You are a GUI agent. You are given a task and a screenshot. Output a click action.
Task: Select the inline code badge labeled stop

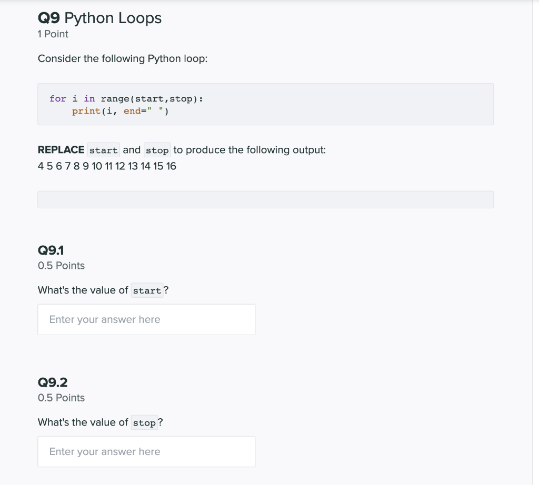click(157, 150)
